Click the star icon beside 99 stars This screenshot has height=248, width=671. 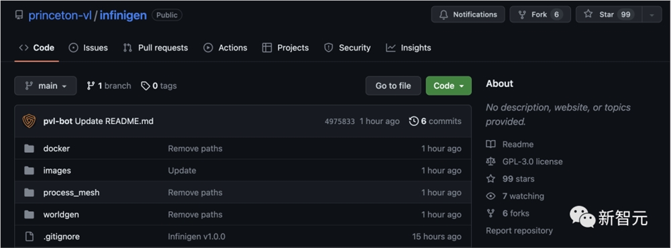coord(491,179)
